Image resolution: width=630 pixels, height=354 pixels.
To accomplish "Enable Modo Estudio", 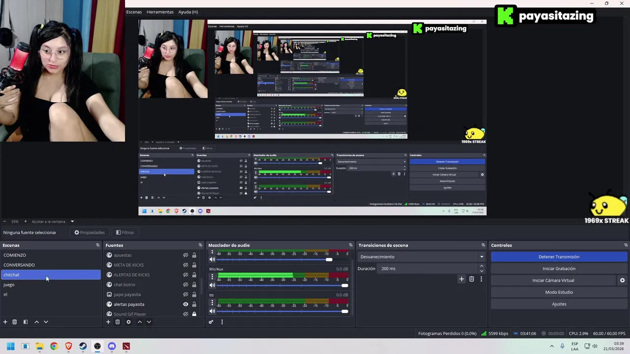I will coord(559,292).
